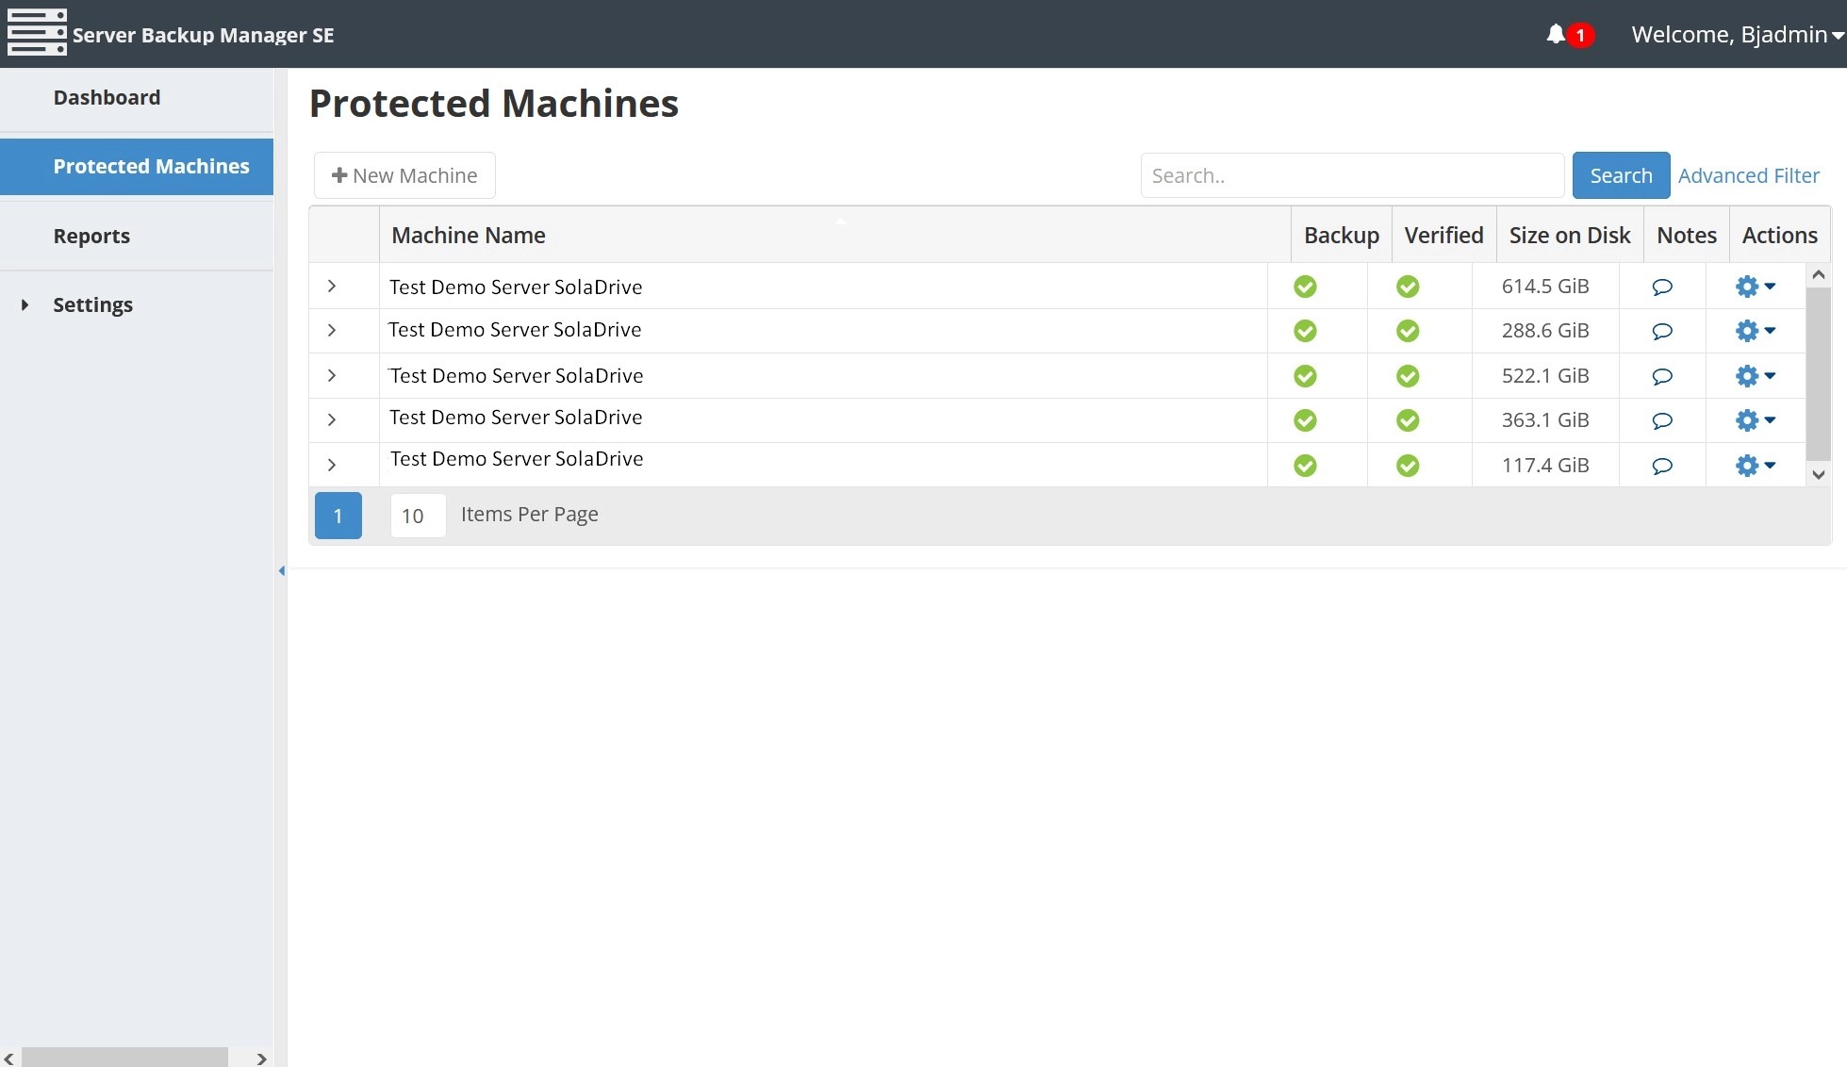Viewport: 1847px width, 1067px height.
Task: Click the New Machine button
Action: coord(404,176)
